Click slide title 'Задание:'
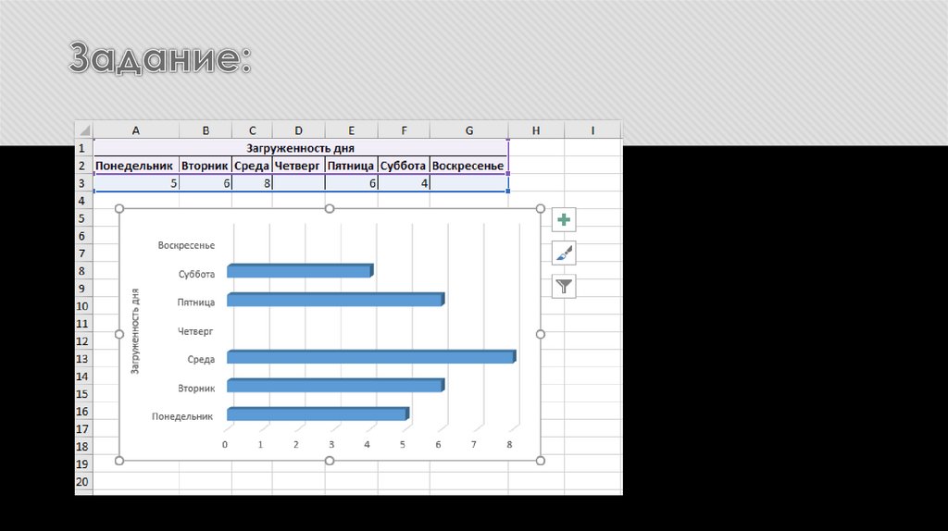948x531 pixels. [159, 58]
